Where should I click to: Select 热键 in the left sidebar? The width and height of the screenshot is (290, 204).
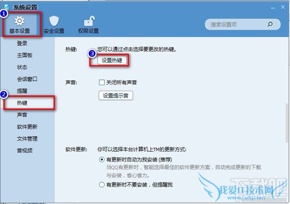(x=22, y=103)
